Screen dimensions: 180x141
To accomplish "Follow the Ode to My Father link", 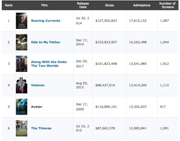I will coord(45,42).
